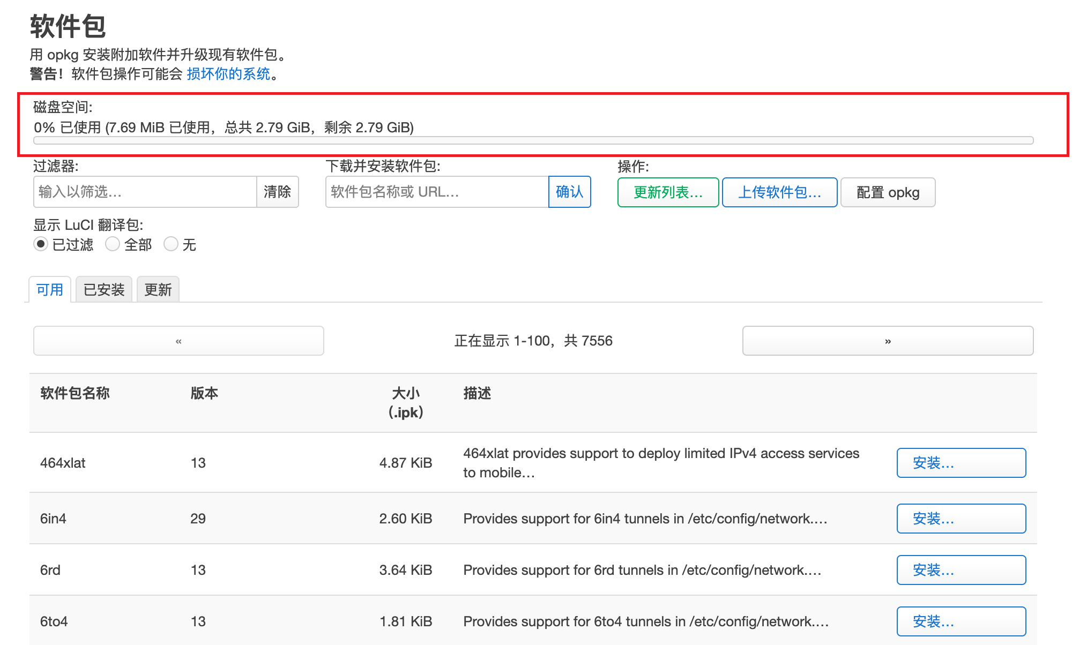
Task: Go to previous page with « button
Action: click(178, 341)
